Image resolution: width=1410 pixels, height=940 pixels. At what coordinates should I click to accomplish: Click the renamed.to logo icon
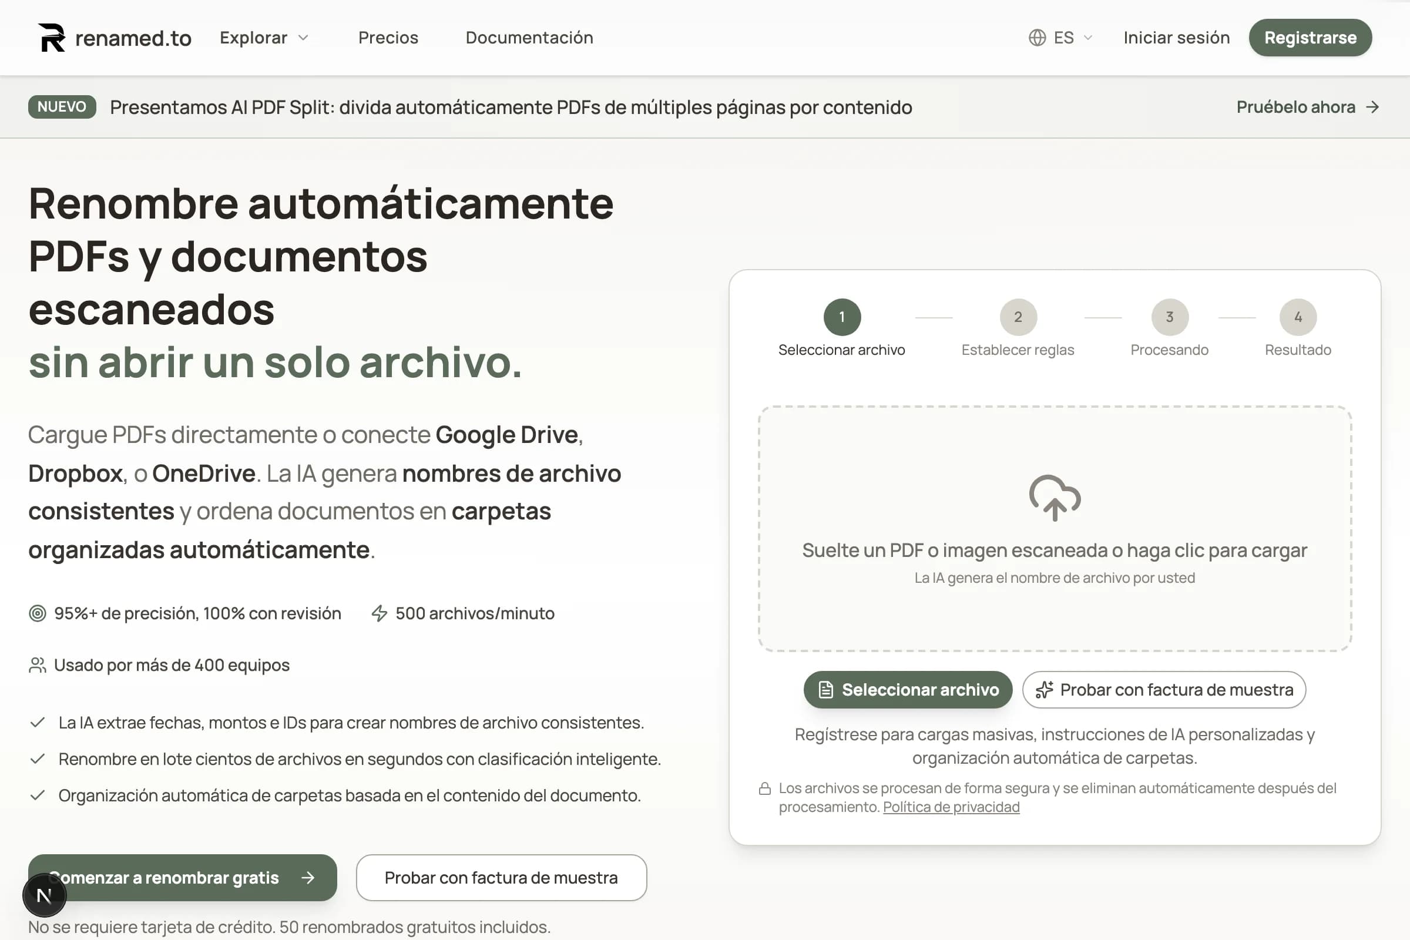pyautogui.click(x=51, y=37)
